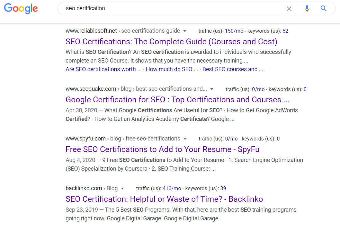Follow 'Best SEO courses and ...' sitelink

click(233, 69)
